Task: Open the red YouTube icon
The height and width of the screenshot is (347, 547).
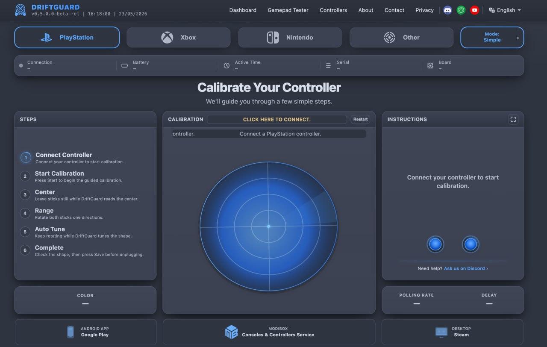Action: pyautogui.click(x=474, y=10)
